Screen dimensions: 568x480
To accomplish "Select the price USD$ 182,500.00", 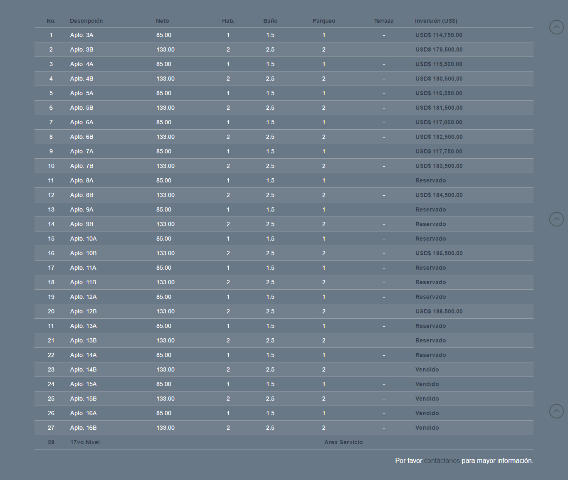I will pos(439,137).
